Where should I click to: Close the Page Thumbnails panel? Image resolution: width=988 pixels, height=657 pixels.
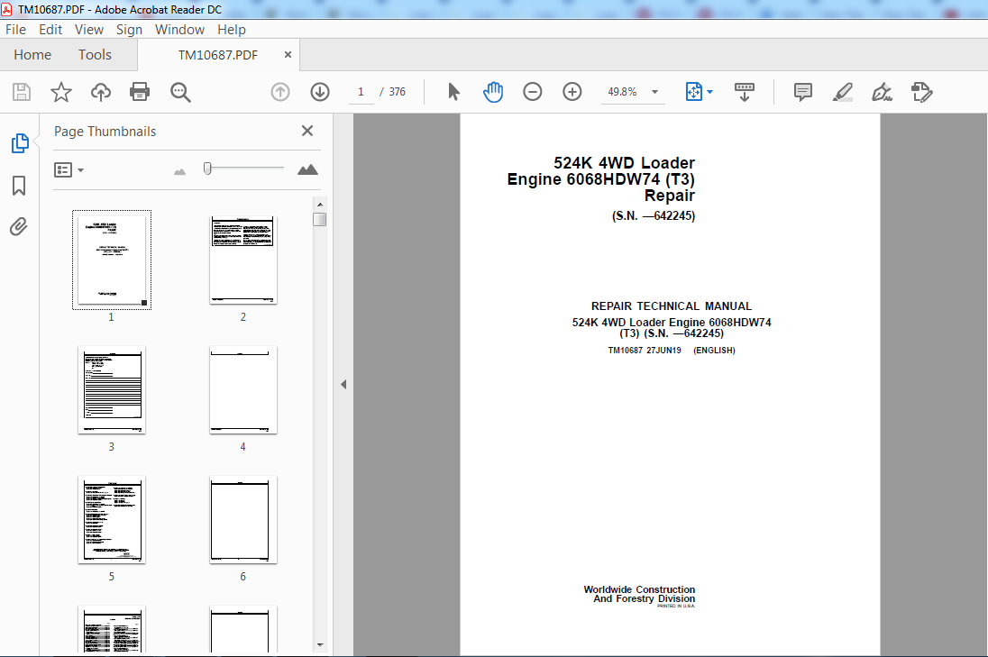(x=306, y=131)
